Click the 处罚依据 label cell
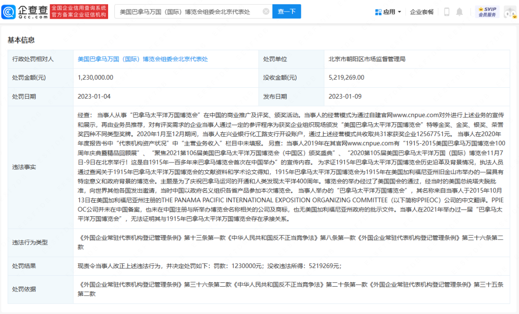519x314 pixels. click(x=40, y=289)
